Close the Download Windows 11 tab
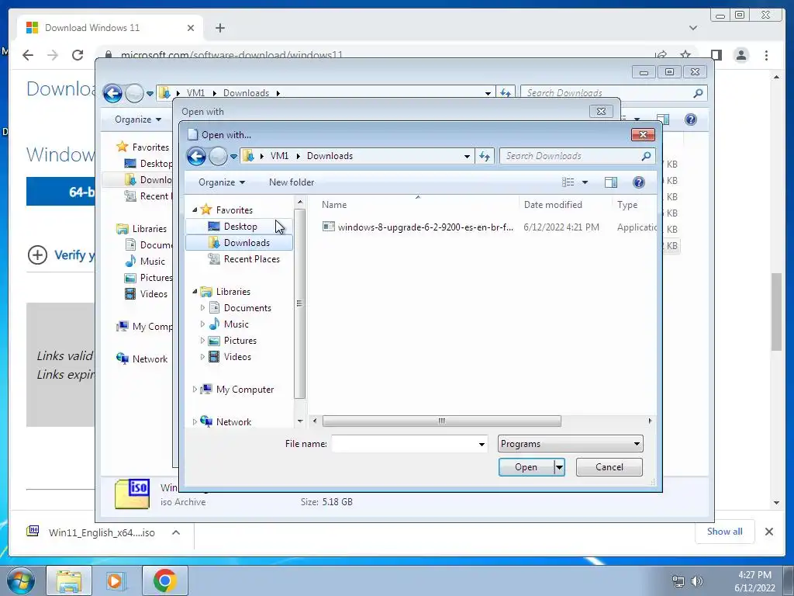Image resolution: width=794 pixels, height=596 pixels. tap(191, 28)
